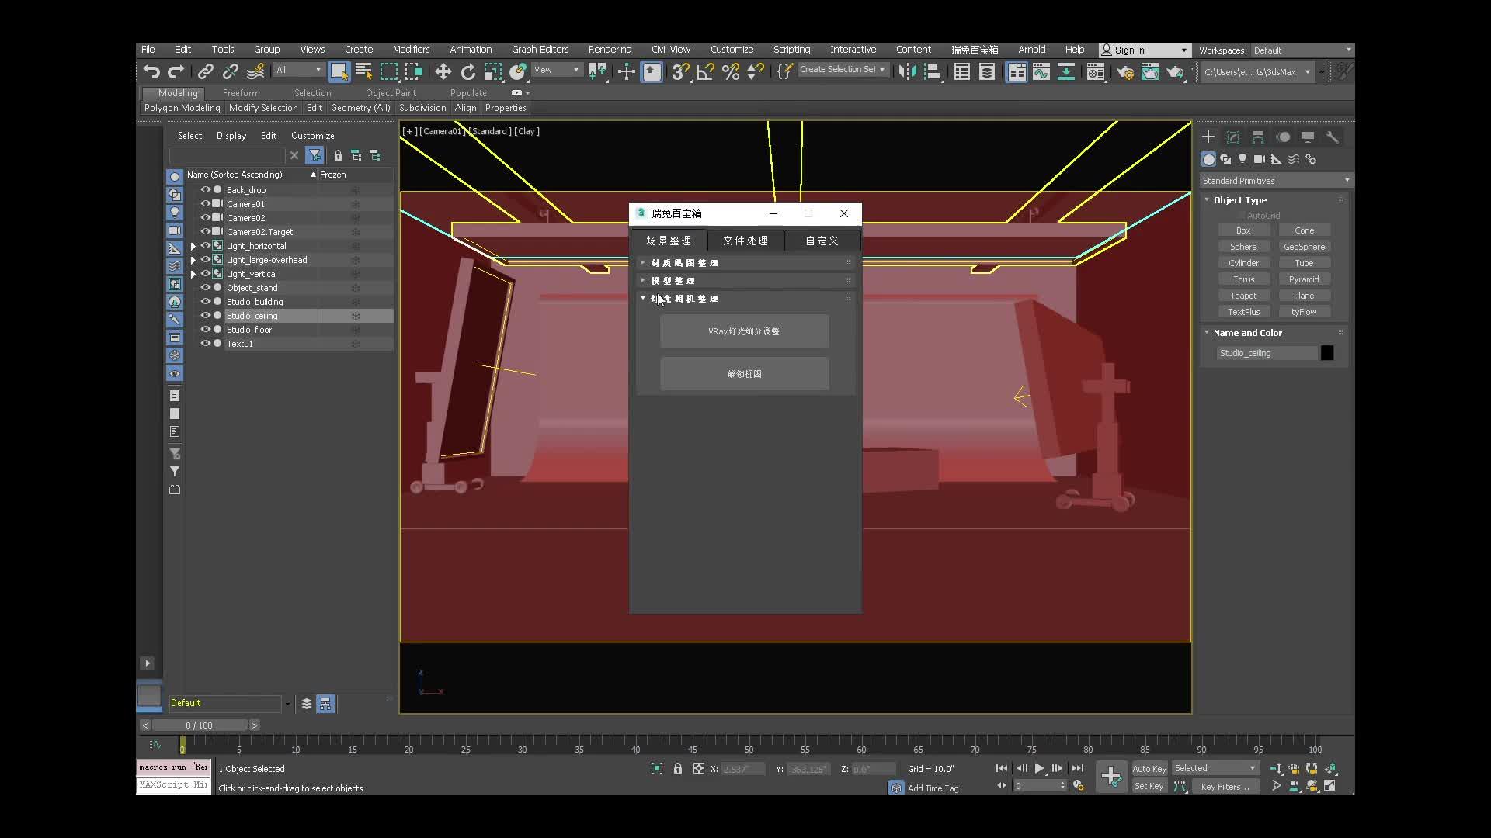Select the Select and Move tool
The image size is (1491, 838).
click(443, 71)
